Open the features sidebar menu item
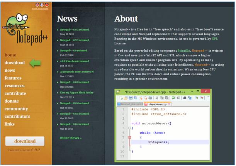Viewport: 236px width, 166px height. coord(13,78)
